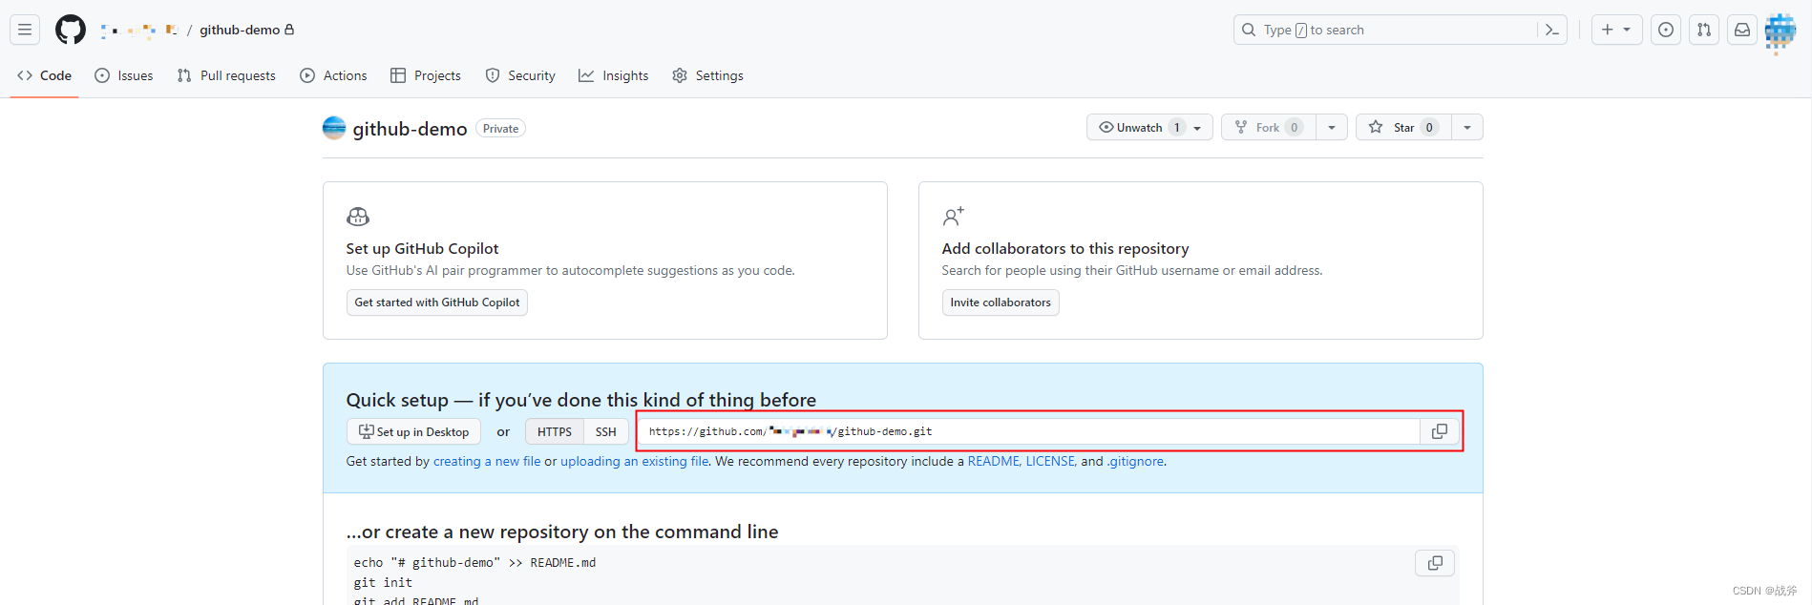This screenshot has width=1812, height=605.
Task: Click the Private visibility badge
Action: click(x=500, y=129)
